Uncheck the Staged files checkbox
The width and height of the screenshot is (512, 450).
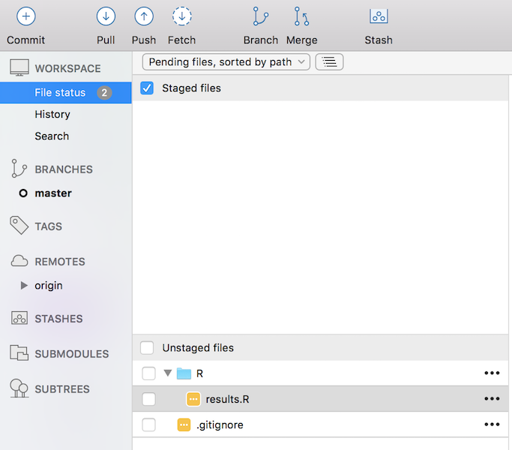(147, 88)
